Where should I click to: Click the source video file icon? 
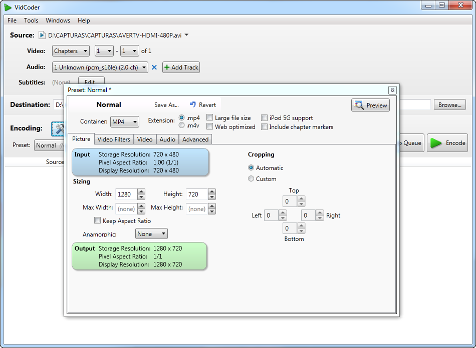coord(43,35)
